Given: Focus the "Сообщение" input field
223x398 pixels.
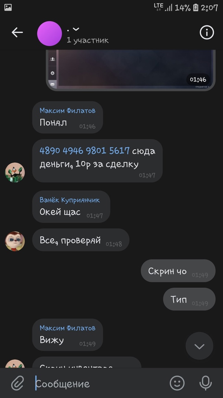Looking at the screenshot, I should [101, 384].
